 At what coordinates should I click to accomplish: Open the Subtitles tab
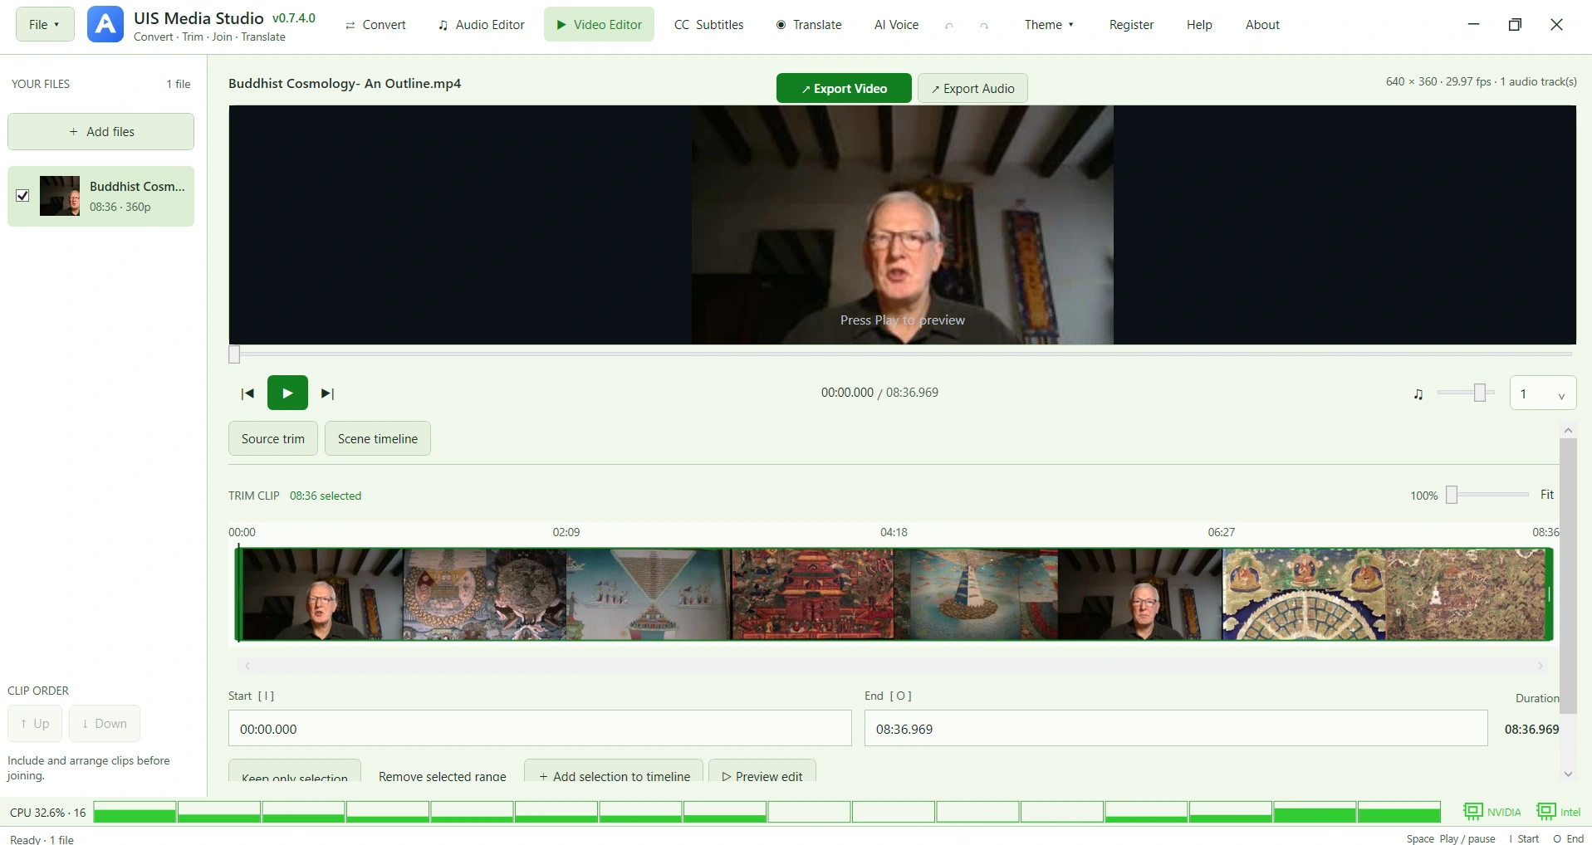(708, 25)
